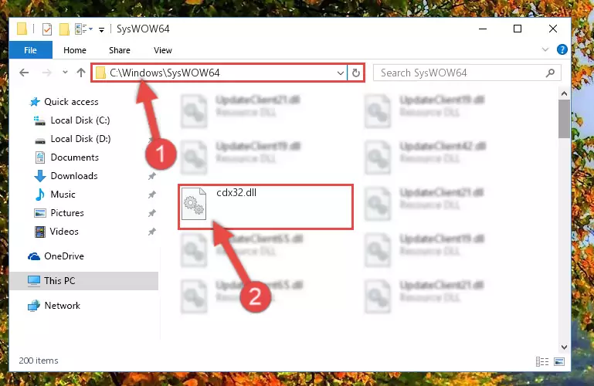The height and width of the screenshot is (386, 594).
Task: Switch to the Share ribbon tab
Action: coord(119,50)
